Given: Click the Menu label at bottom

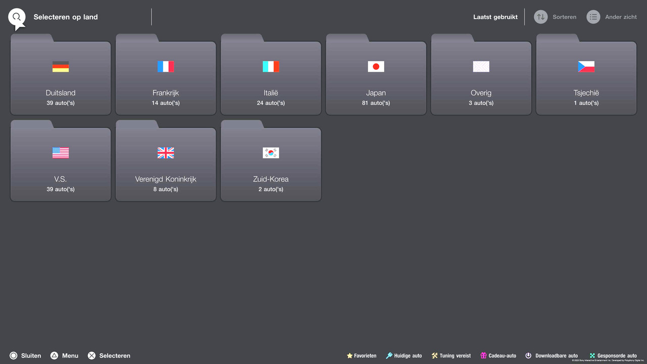Looking at the screenshot, I should coord(70,356).
